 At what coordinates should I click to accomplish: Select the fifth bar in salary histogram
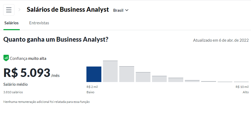(160, 79)
